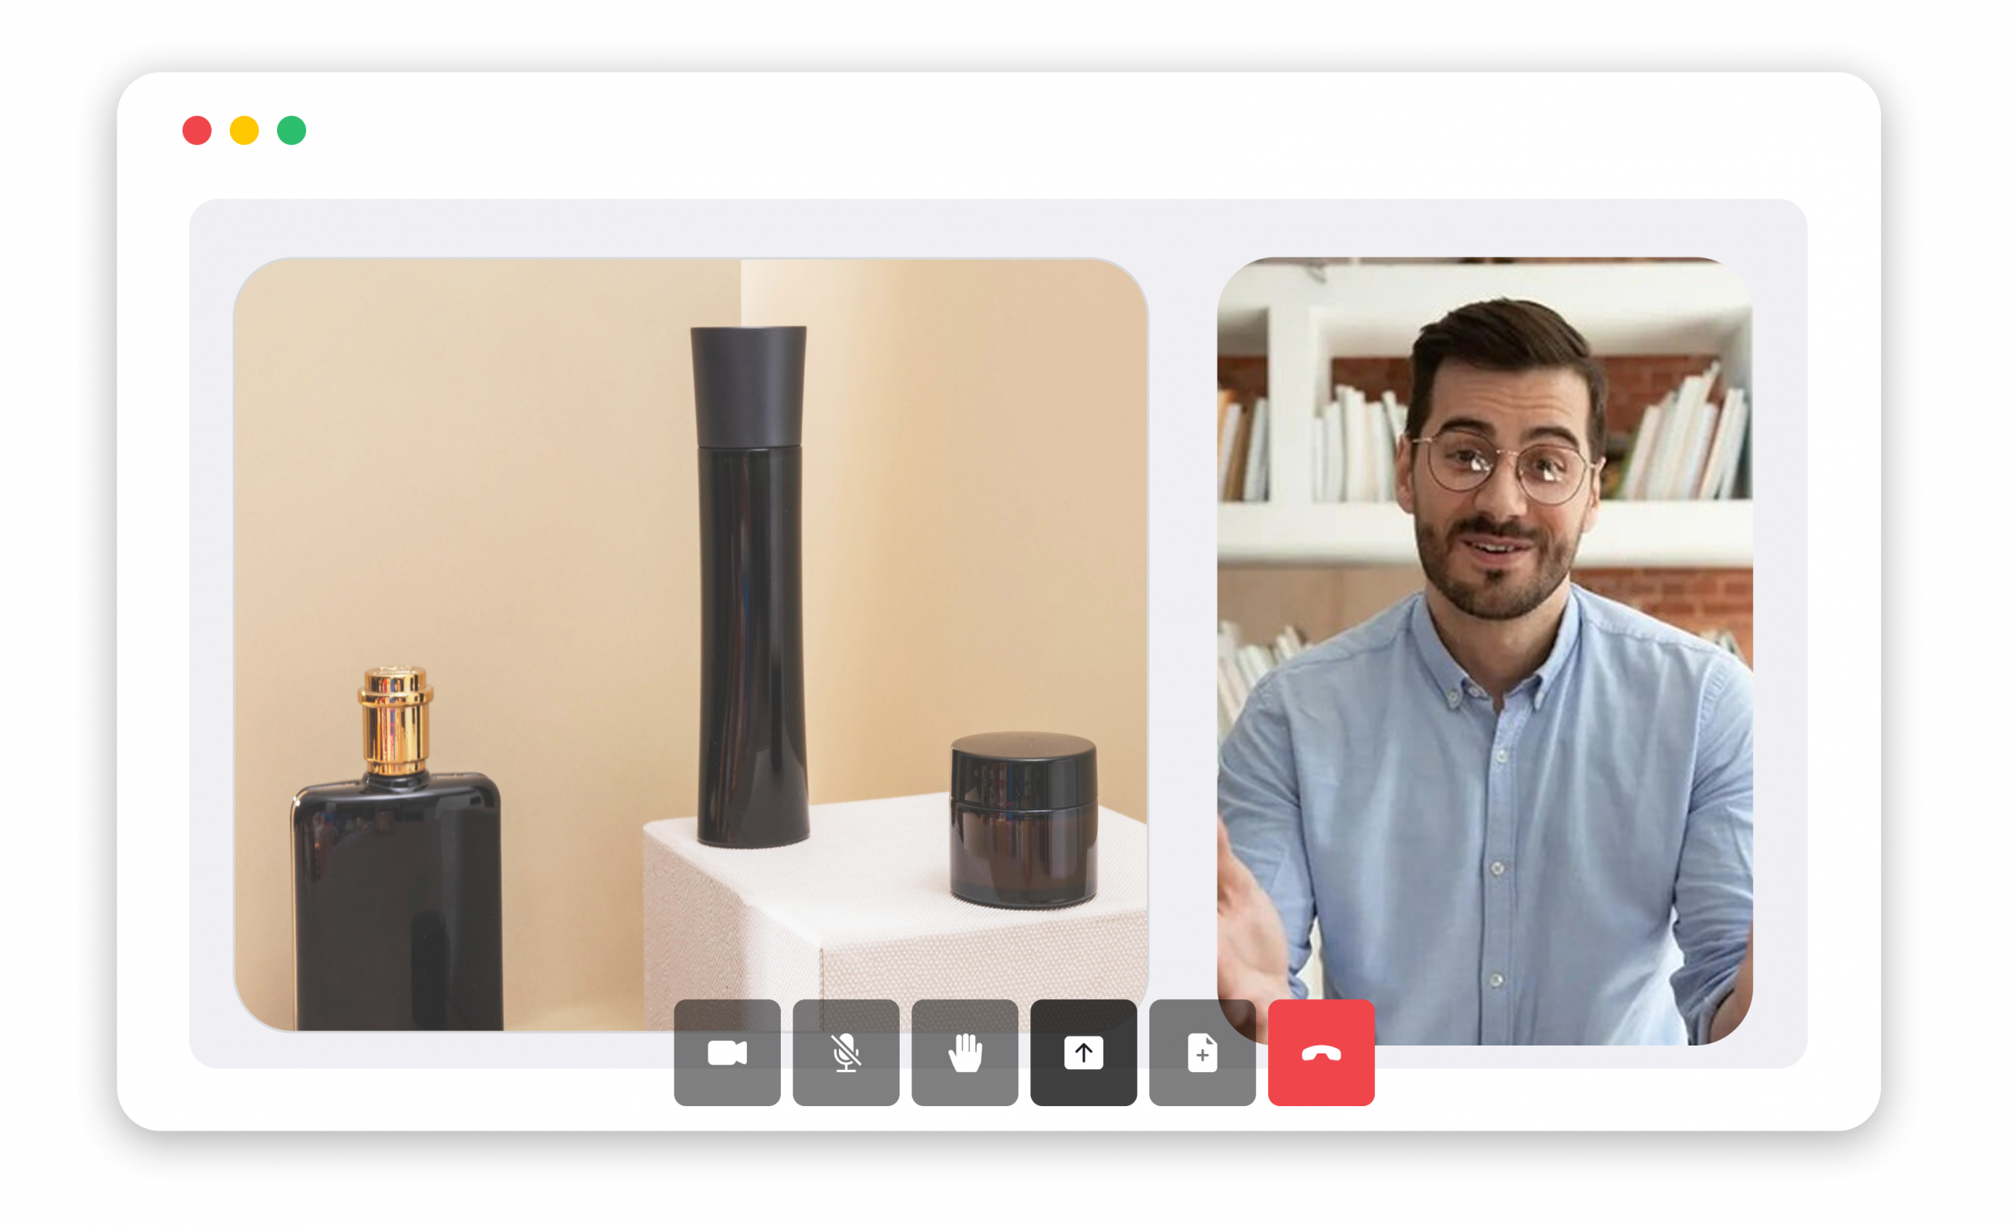Click the empty white title bar
The width and height of the screenshot is (2015, 1225).
pos(982,131)
